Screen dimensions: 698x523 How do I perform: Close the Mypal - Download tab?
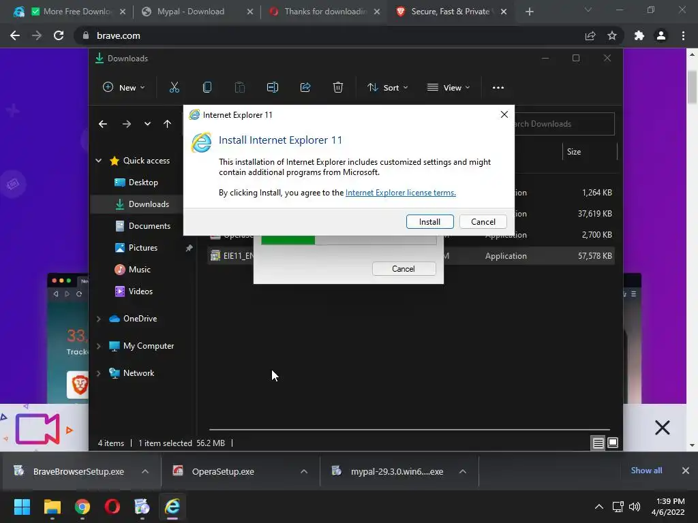click(x=250, y=12)
